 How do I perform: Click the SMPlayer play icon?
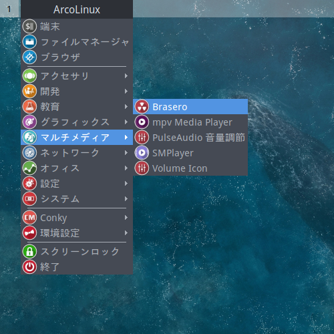click(x=142, y=153)
